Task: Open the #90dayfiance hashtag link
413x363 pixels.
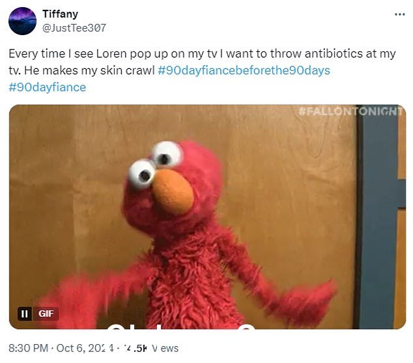Action: pos(48,87)
